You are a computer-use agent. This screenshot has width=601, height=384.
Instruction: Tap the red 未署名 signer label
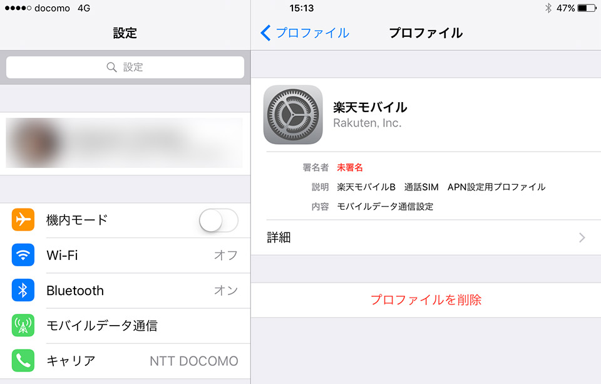349,168
